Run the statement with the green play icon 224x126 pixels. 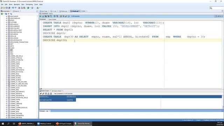pos(41,16)
